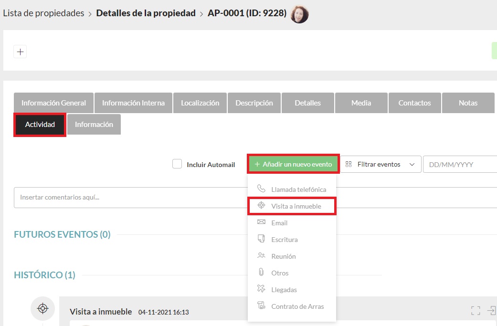This screenshot has height=326, width=497.
Task: Click Añadir un nuevo evento button
Action: pyautogui.click(x=293, y=164)
